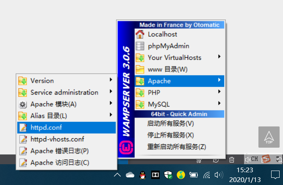283x185 pixels.
Task: Click the Sogou input method S icon
Action: [266, 159]
